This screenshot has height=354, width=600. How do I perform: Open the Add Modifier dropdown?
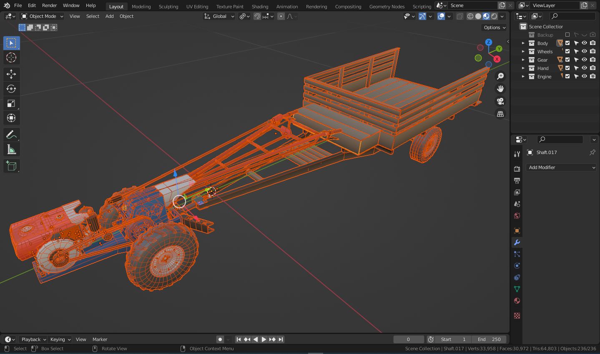pos(561,167)
